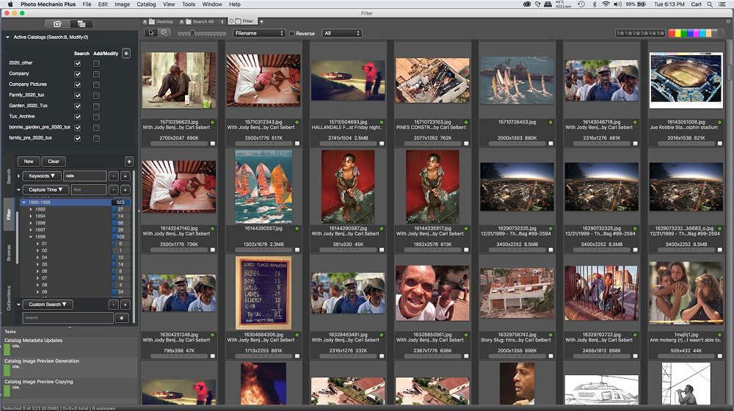Click the Clear button
This screenshot has height=411, width=734.
(54, 161)
